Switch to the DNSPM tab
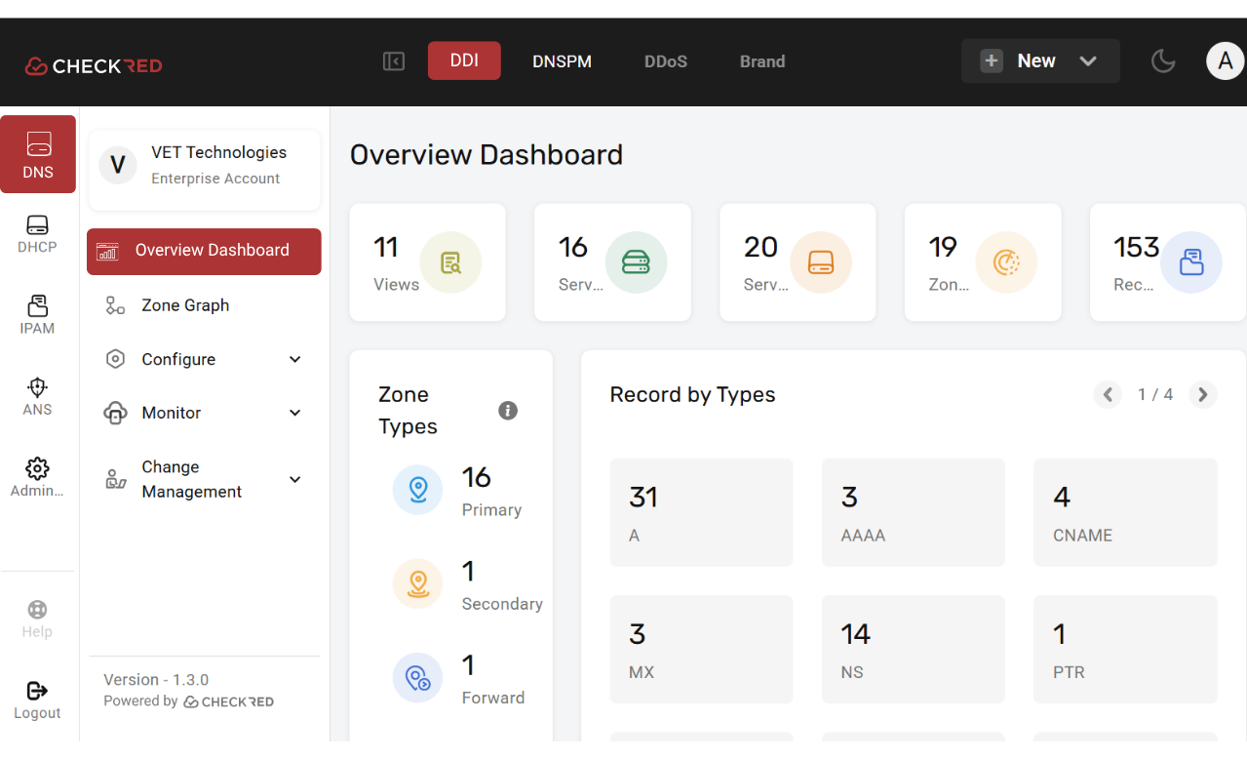The image size is (1247, 760). 562,61
